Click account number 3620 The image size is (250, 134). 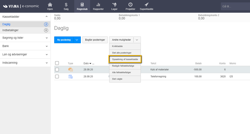point(223,77)
